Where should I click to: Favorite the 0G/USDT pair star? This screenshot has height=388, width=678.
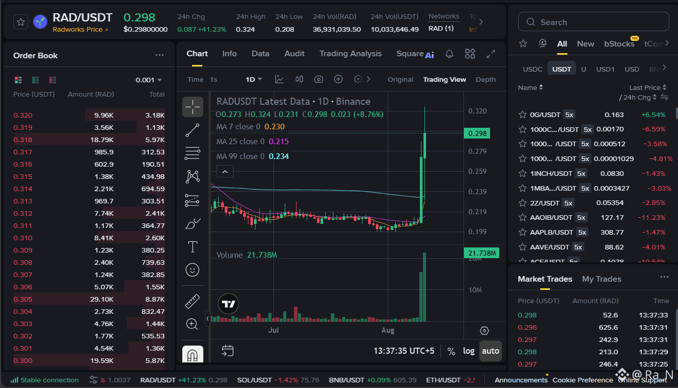click(522, 115)
